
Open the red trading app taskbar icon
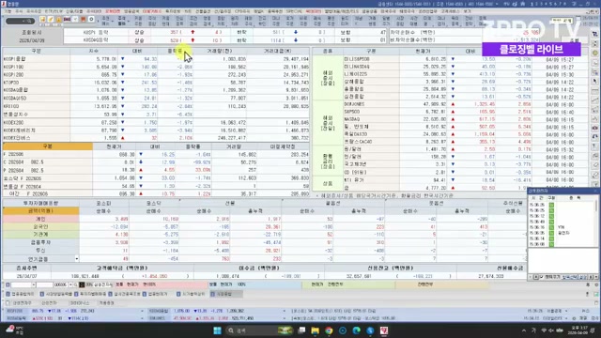click(x=384, y=330)
